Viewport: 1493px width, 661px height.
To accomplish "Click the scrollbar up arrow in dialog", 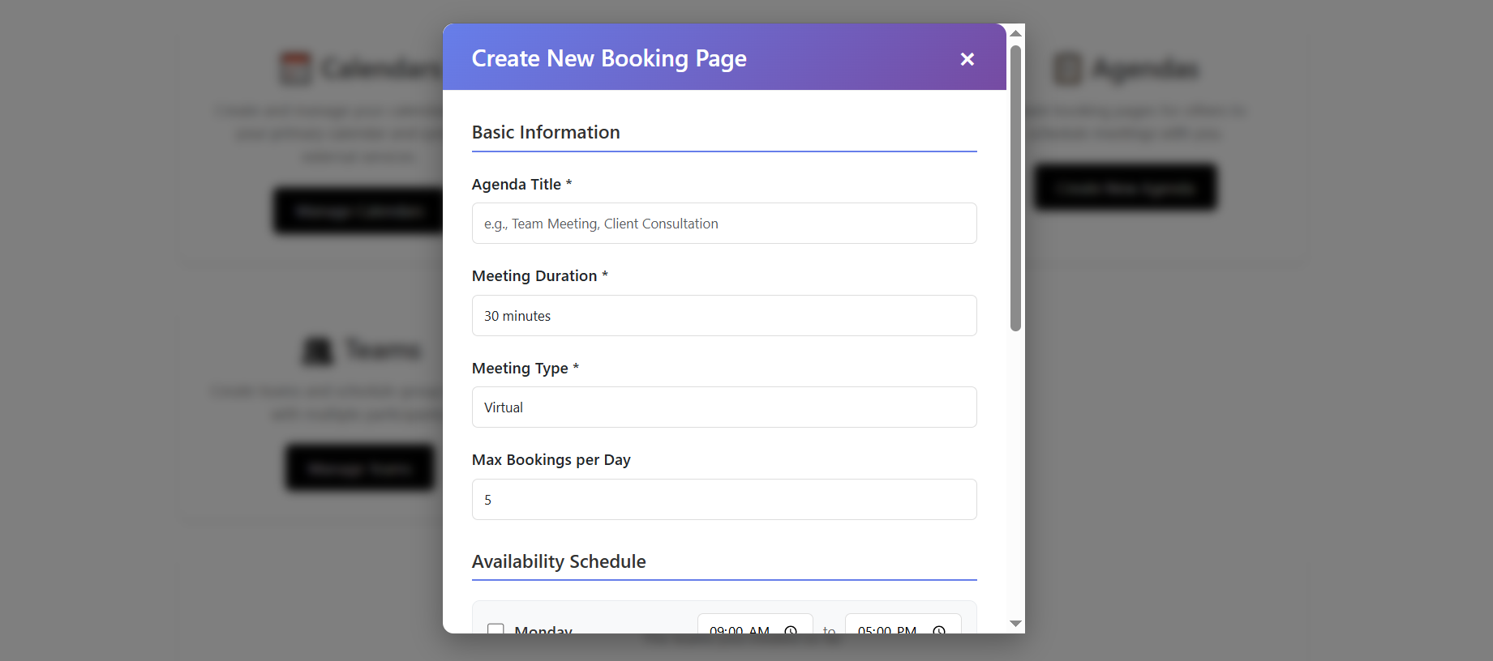I will point(1015,33).
